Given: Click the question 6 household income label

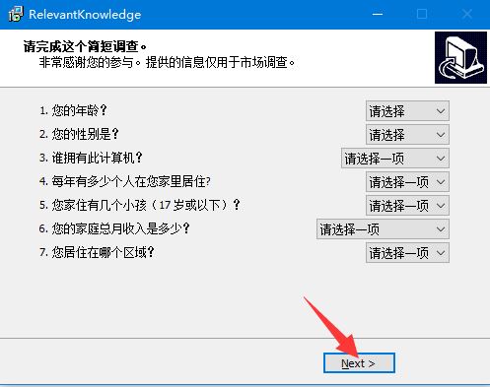Looking at the screenshot, I should click(x=114, y=228).
